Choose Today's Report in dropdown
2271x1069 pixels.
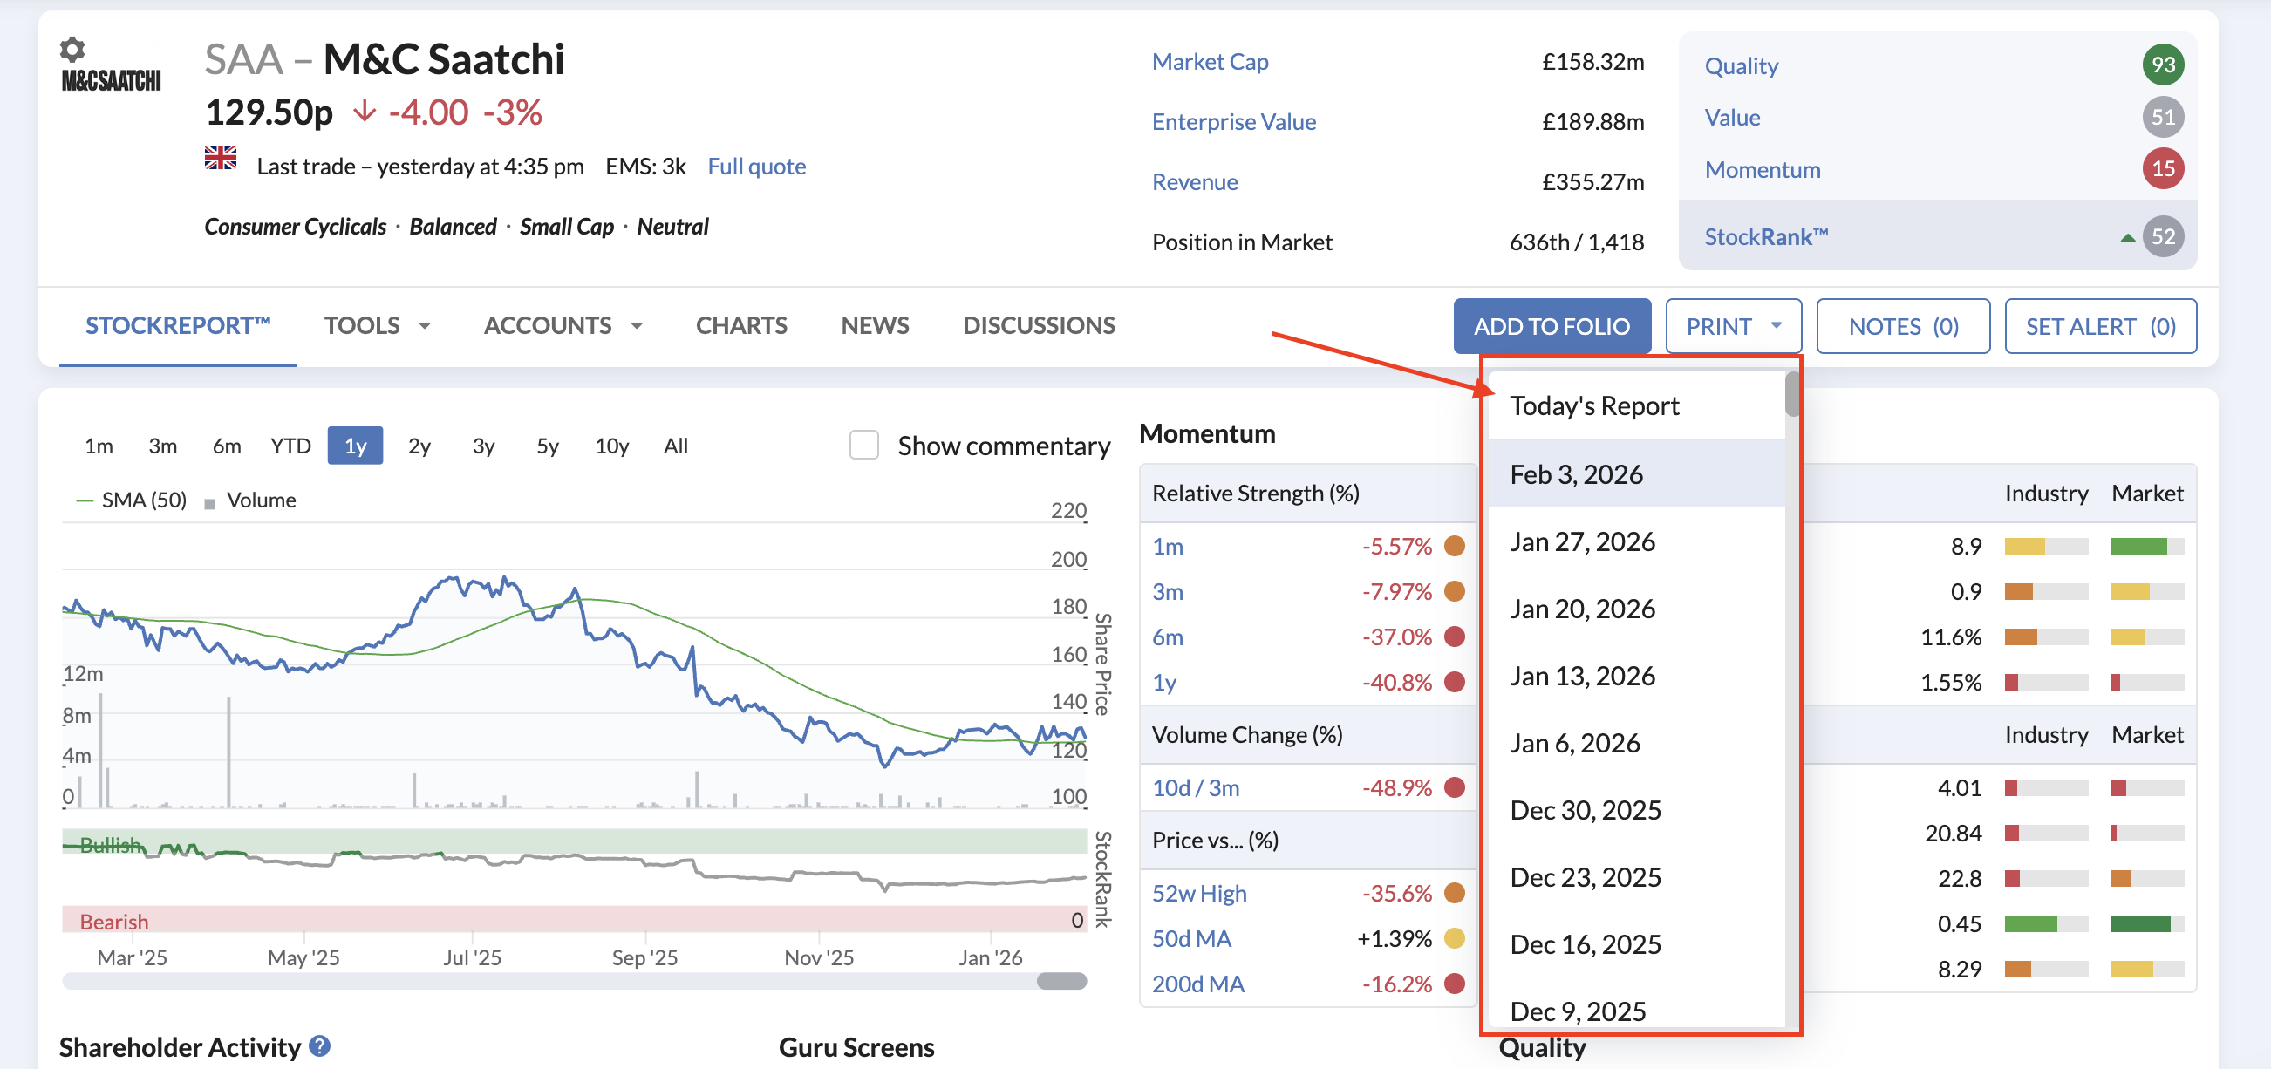pyautogui.click(x=1636, y=405)
